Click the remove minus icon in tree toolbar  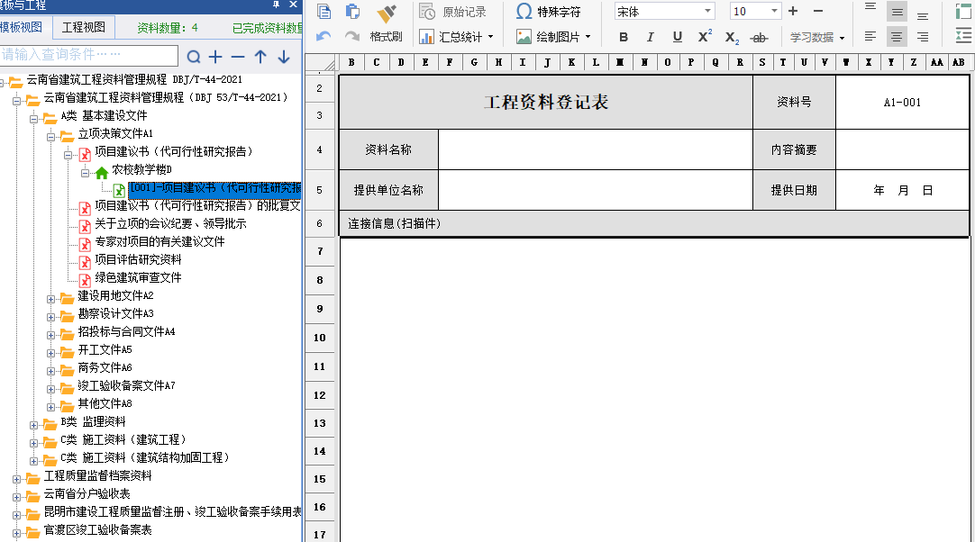[238, 57]
